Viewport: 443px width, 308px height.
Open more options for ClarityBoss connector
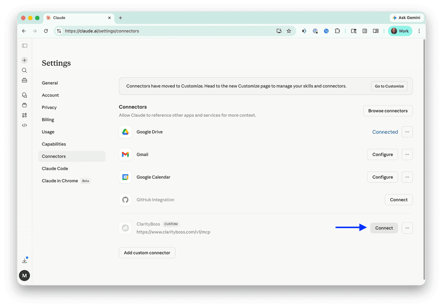(x=407, y=228)
